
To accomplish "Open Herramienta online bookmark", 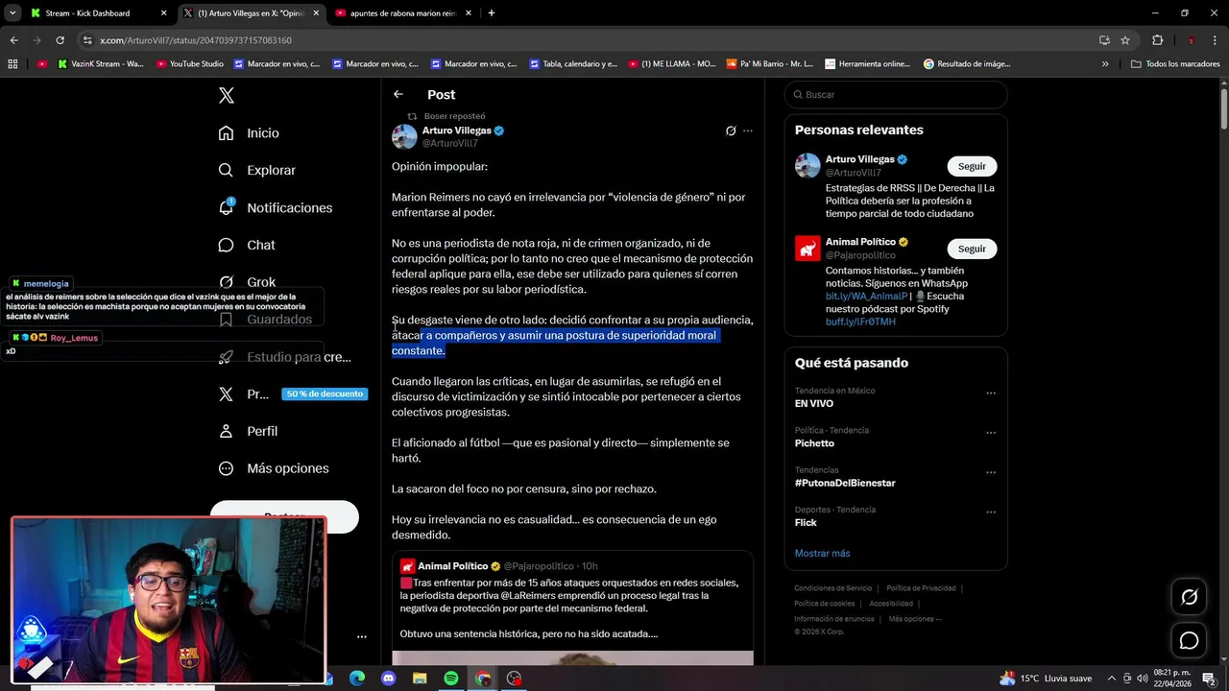I will (x=867, y=63).
